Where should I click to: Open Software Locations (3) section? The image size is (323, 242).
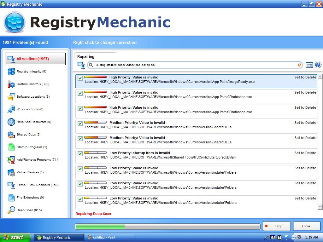pos(33,96)
